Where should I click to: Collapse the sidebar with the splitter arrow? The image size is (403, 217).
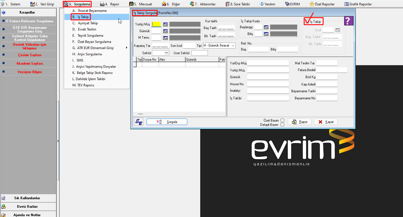tap(58, 141)
